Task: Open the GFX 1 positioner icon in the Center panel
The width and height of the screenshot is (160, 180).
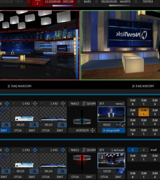Action: pos(63,104)
